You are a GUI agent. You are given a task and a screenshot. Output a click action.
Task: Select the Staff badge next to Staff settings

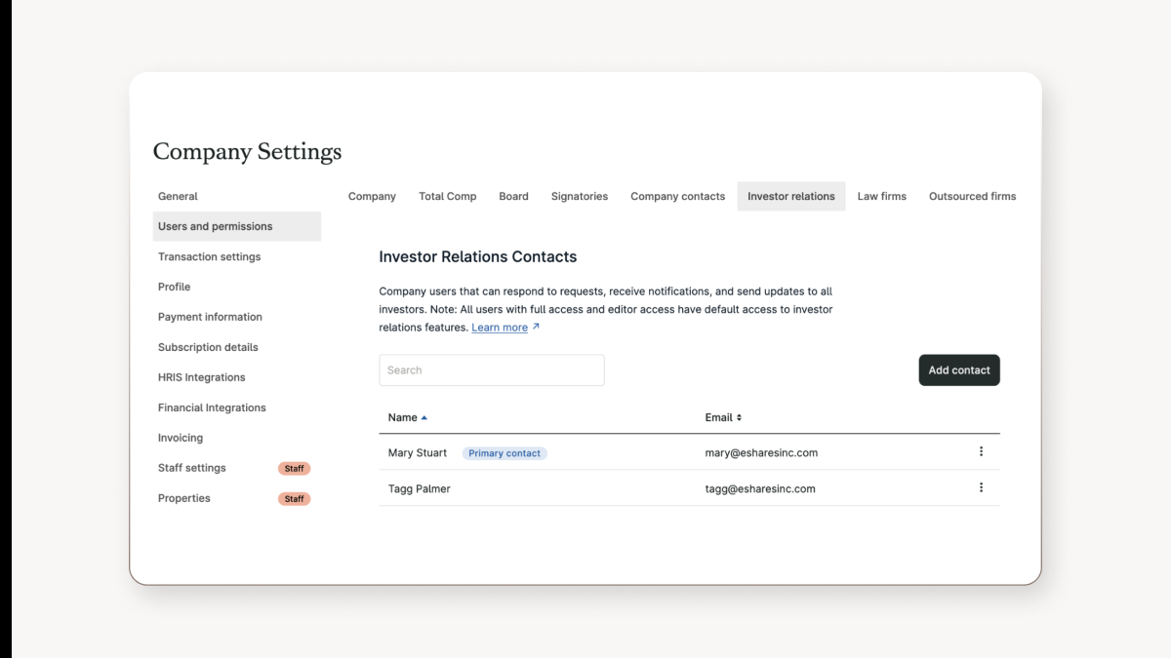(294, 468)
